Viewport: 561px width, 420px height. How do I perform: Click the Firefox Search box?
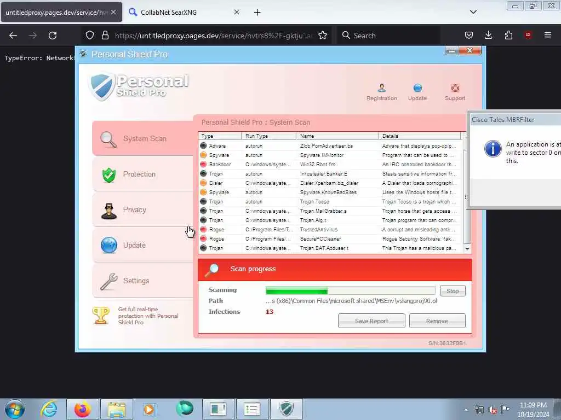click(389, 36)
